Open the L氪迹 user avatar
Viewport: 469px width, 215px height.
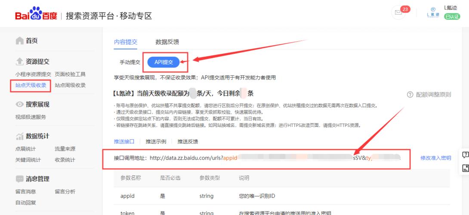(x=433, y=12)
